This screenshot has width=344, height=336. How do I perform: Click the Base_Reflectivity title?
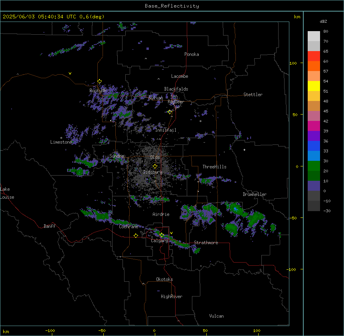point(172,6)
